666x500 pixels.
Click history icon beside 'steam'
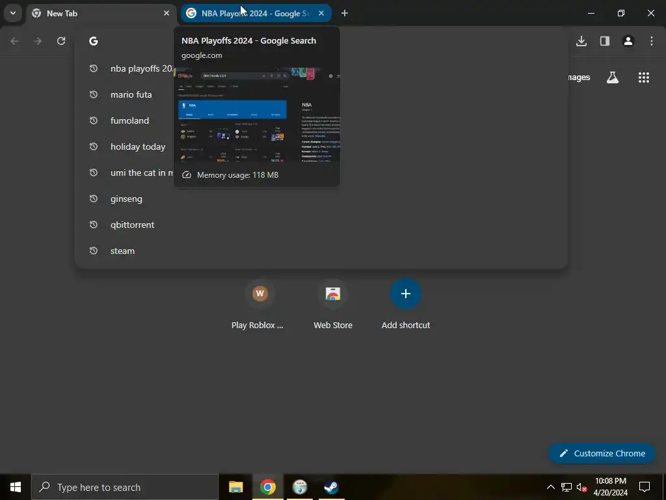point(94,251)
